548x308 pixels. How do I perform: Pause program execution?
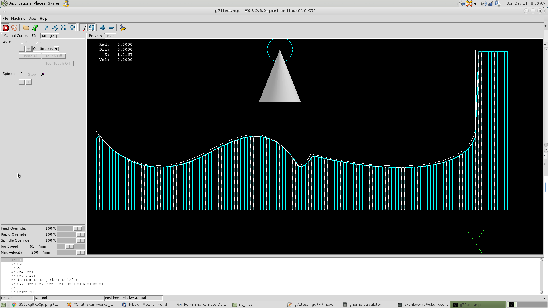coord(64,28)
